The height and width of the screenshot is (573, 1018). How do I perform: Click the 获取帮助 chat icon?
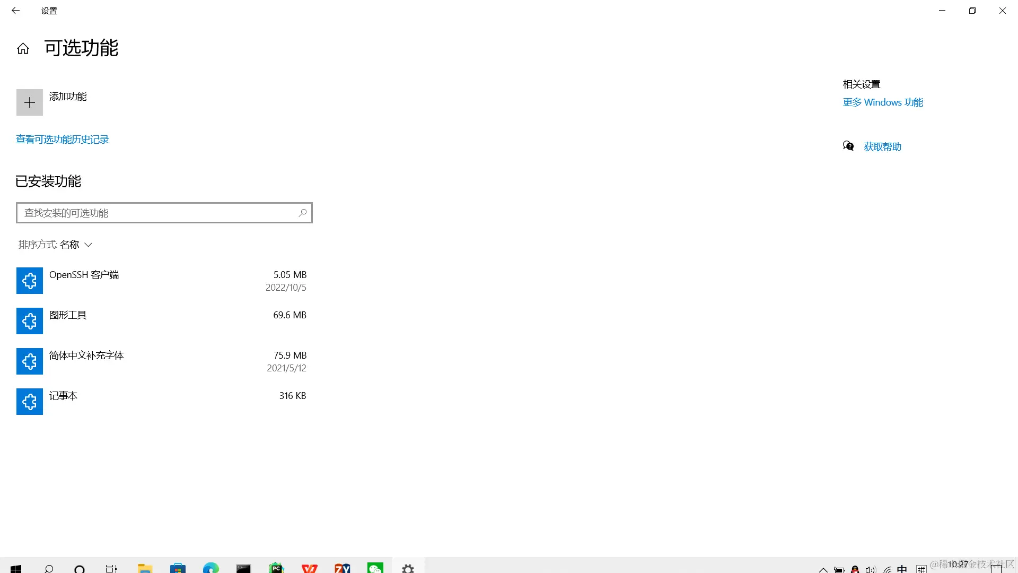[848, 146]
